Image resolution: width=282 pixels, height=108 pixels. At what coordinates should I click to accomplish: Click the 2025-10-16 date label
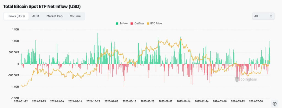point(184,101)
